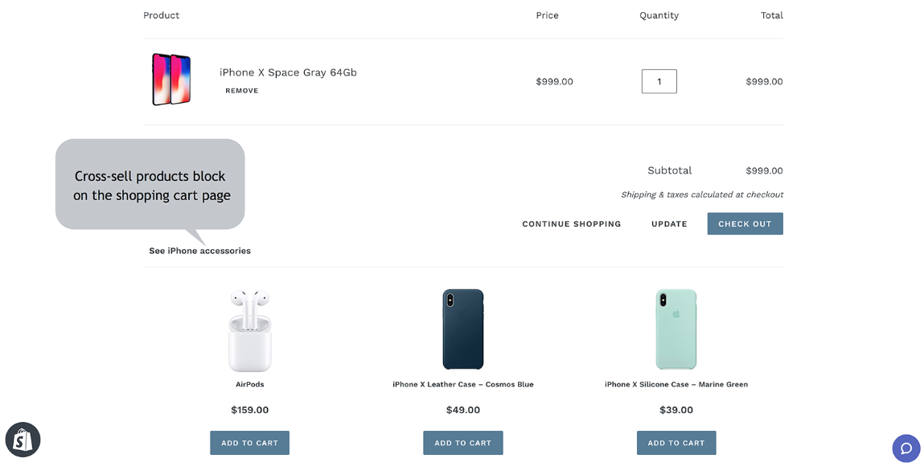
Task: Click the iPhone X Space Gray 64Gb title
Action: click(x=288, y=72)
